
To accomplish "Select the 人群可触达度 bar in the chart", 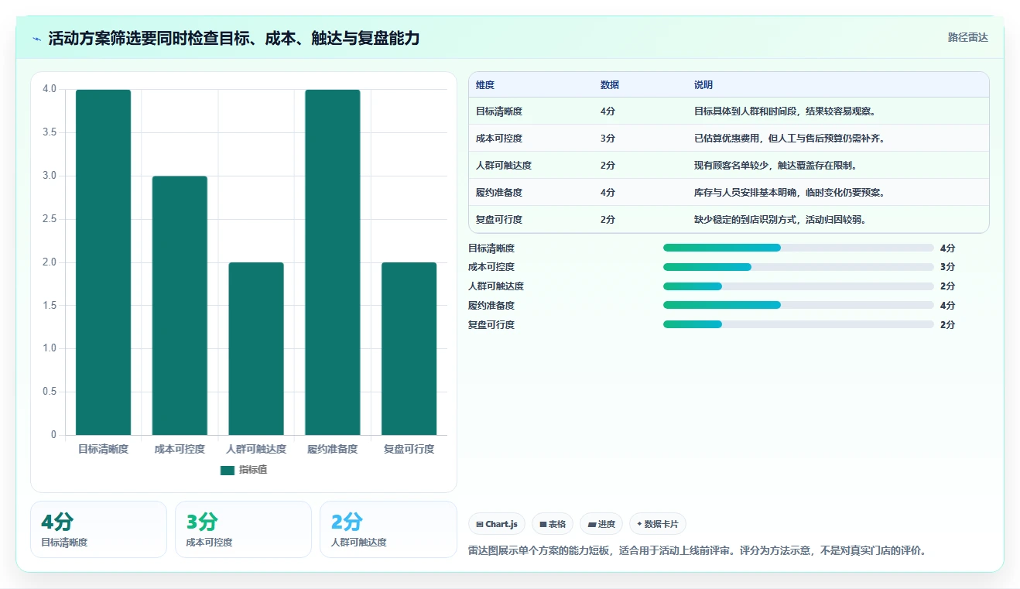I will tap(256, 349).
